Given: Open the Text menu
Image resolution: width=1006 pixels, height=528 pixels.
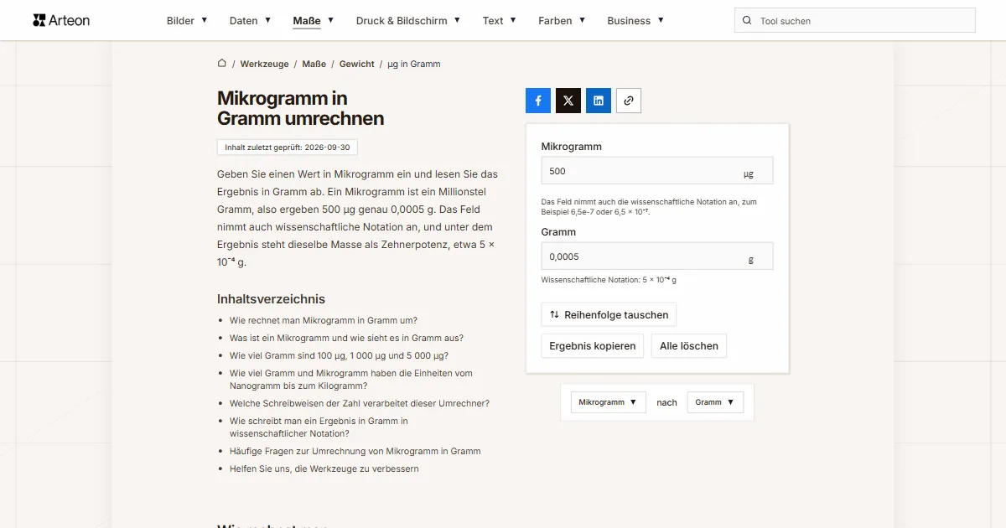Looking at the screenshot, I should [500, 21].
